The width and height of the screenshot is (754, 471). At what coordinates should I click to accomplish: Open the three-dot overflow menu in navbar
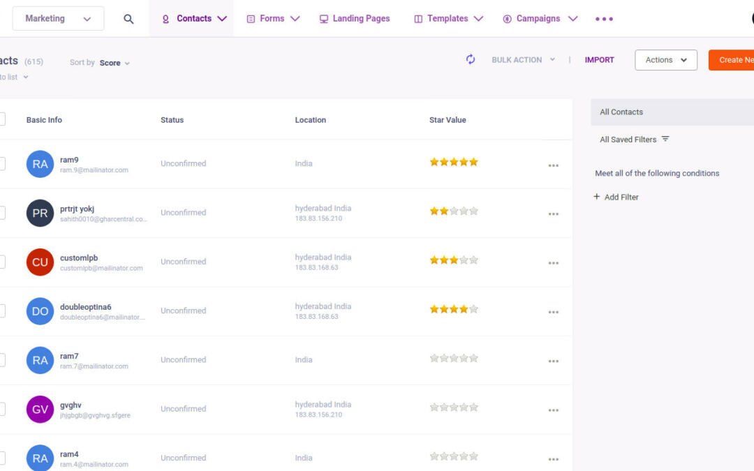(x=604, y=19)
